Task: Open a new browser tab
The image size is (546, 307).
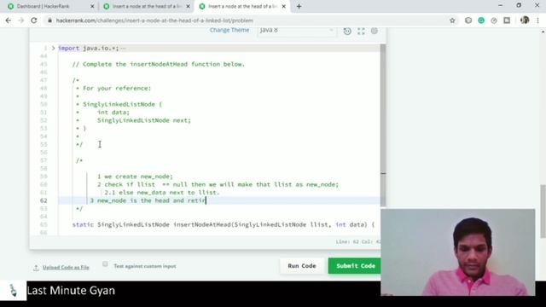Action: tap(299, 6)
